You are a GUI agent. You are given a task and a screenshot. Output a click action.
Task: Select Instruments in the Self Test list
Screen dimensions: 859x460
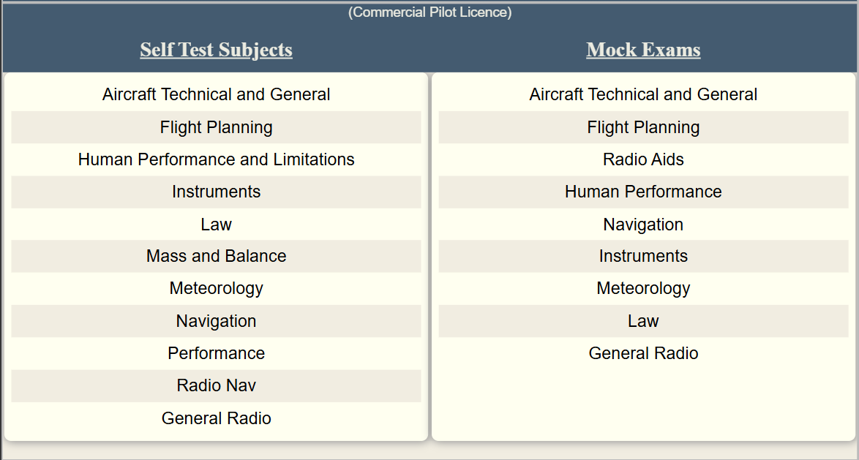pos(216,192)
